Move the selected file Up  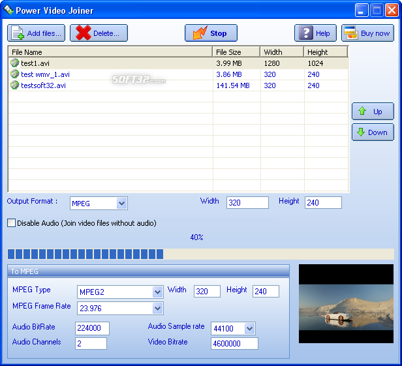[373, 111]
